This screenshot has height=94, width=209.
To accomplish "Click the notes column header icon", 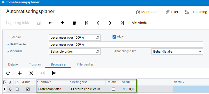I will click(17, 82).
